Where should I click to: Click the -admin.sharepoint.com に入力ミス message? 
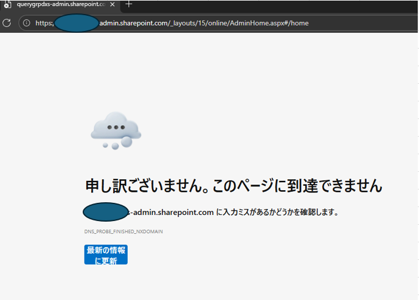point(211,212)
